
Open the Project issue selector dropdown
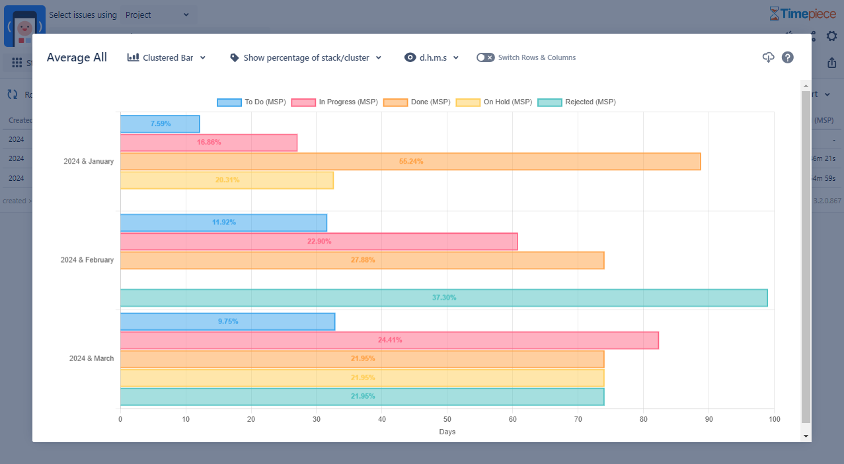(x=157, y=15)
